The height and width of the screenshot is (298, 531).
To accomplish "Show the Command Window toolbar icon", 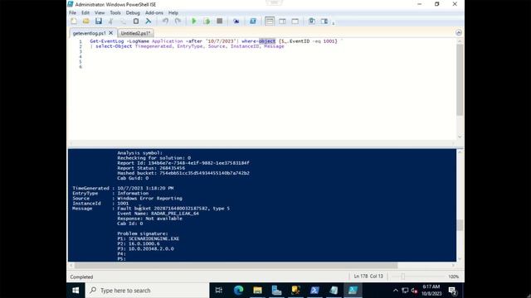I will coord(312,22).
